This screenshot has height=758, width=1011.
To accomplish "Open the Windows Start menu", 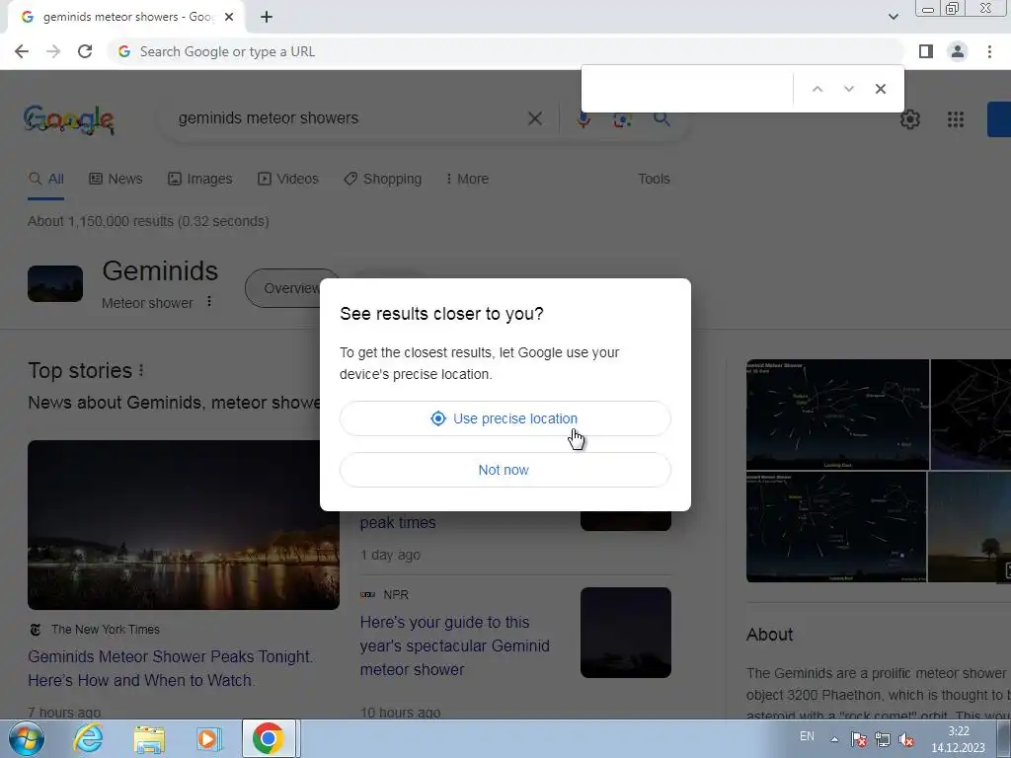I will pos(26,738).
